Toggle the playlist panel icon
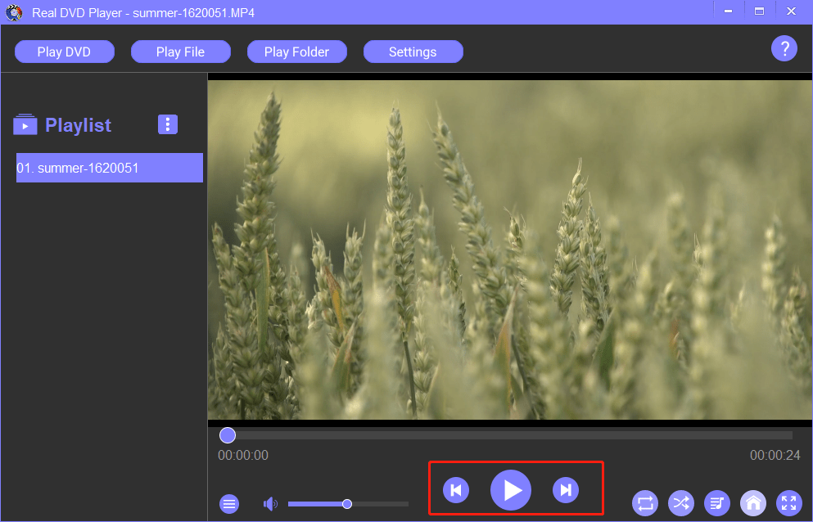 [717, 503]
